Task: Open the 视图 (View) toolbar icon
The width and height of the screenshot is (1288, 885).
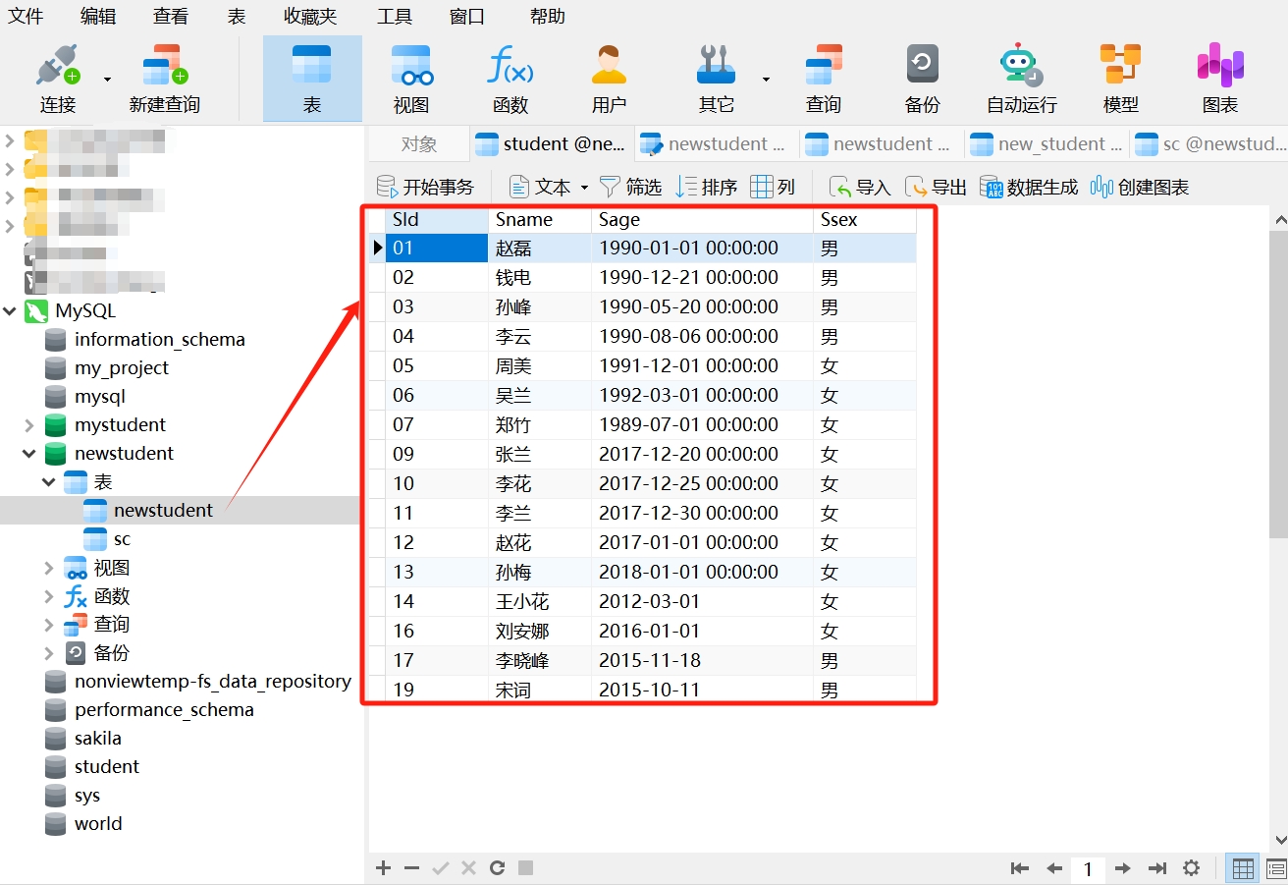Action: tap(411, 79)
